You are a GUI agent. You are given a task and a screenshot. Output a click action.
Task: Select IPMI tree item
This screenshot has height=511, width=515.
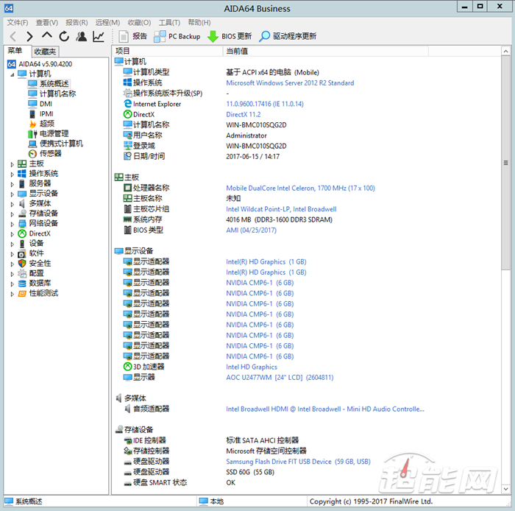pos(46,113)
